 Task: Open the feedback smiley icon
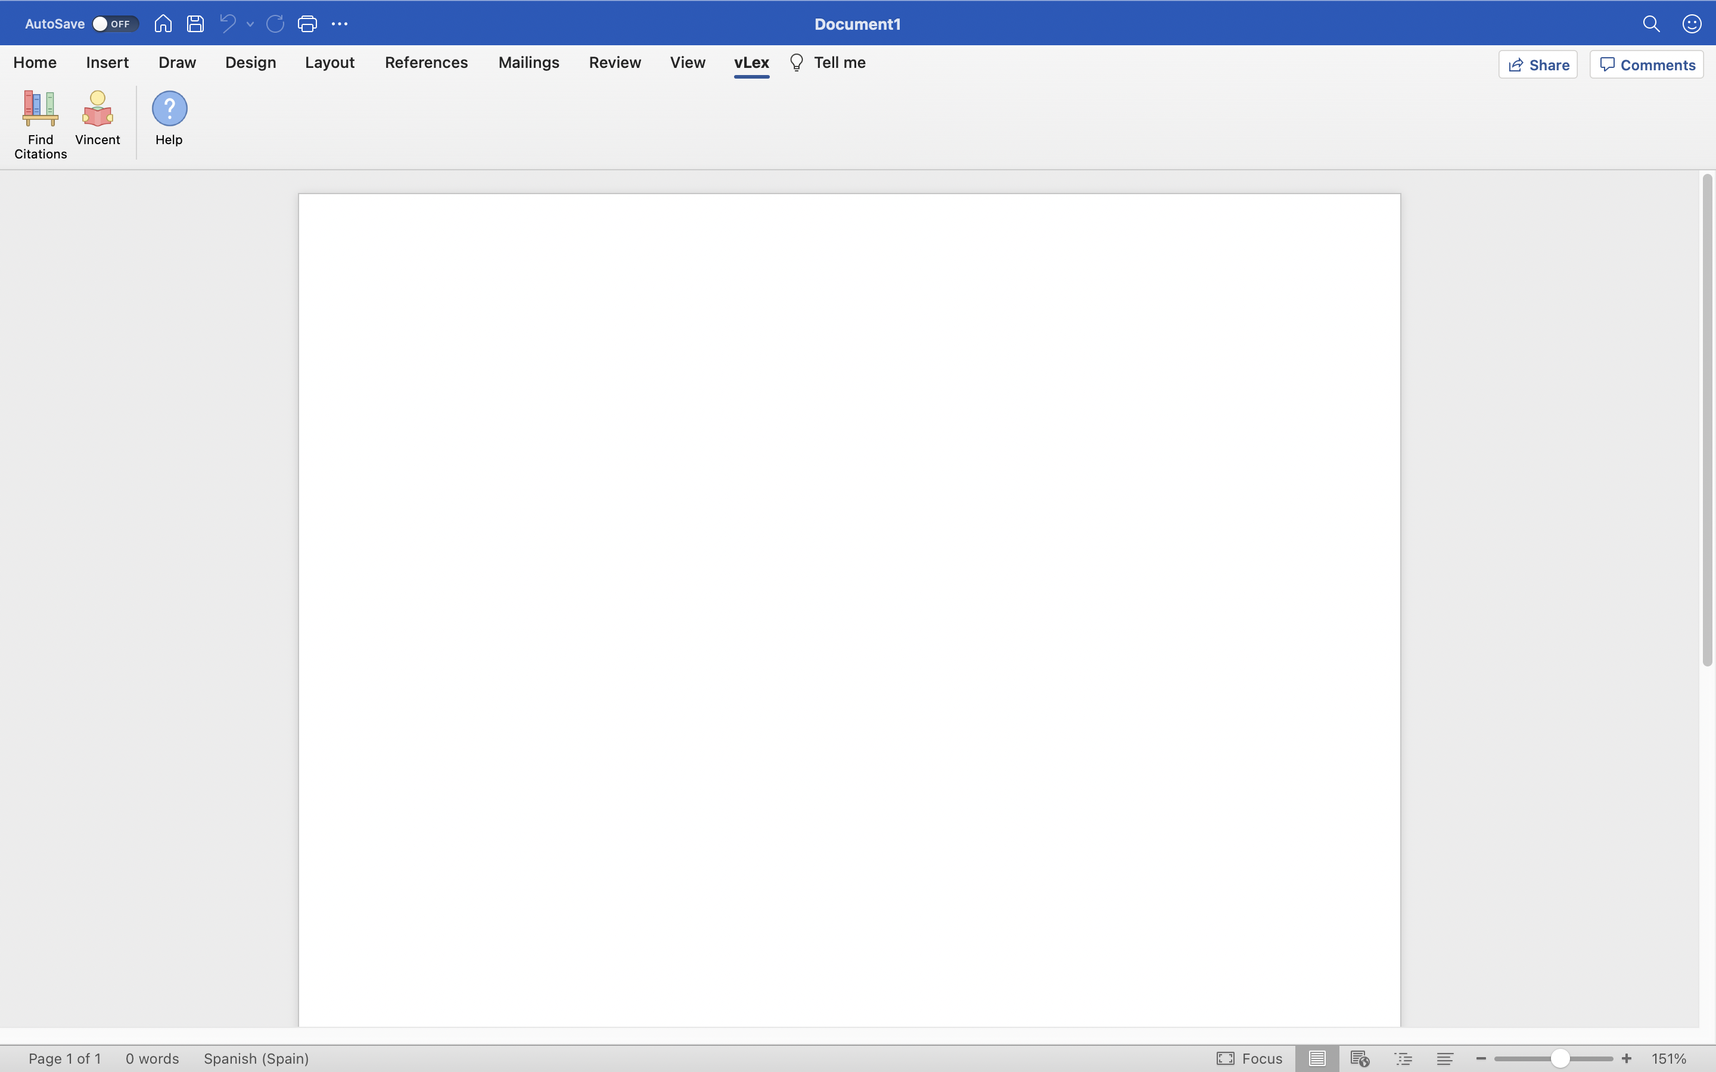pos(1692,24)
